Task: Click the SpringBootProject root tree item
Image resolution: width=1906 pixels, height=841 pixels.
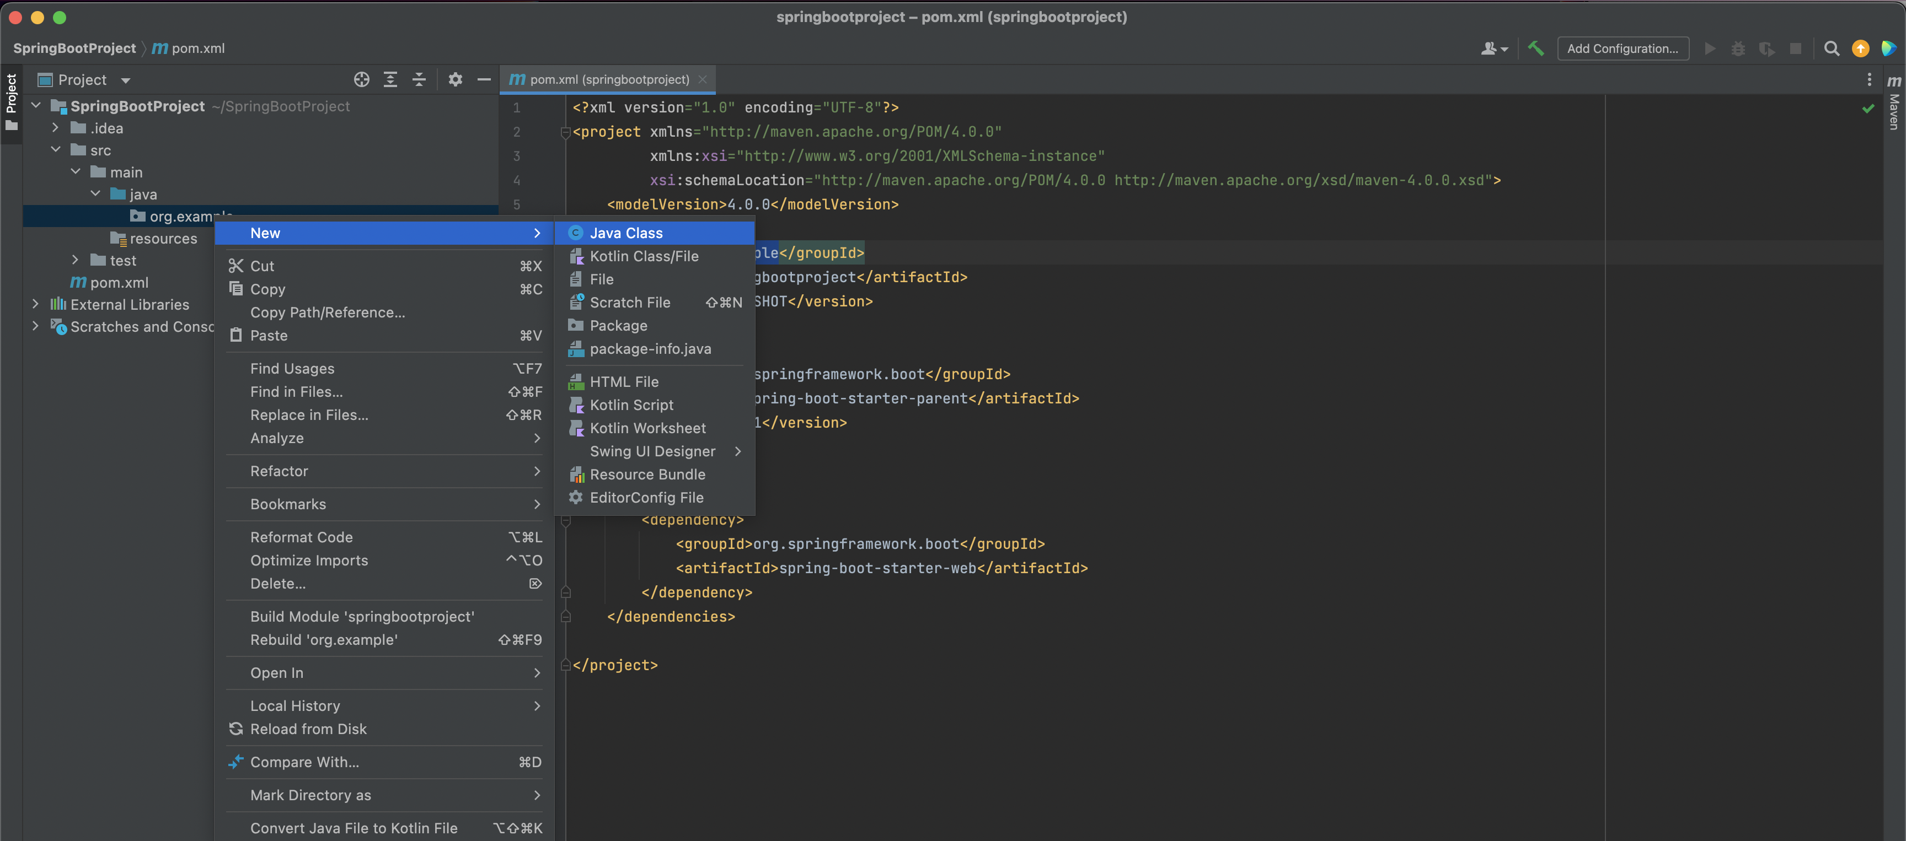Action: tap(137, 106)
